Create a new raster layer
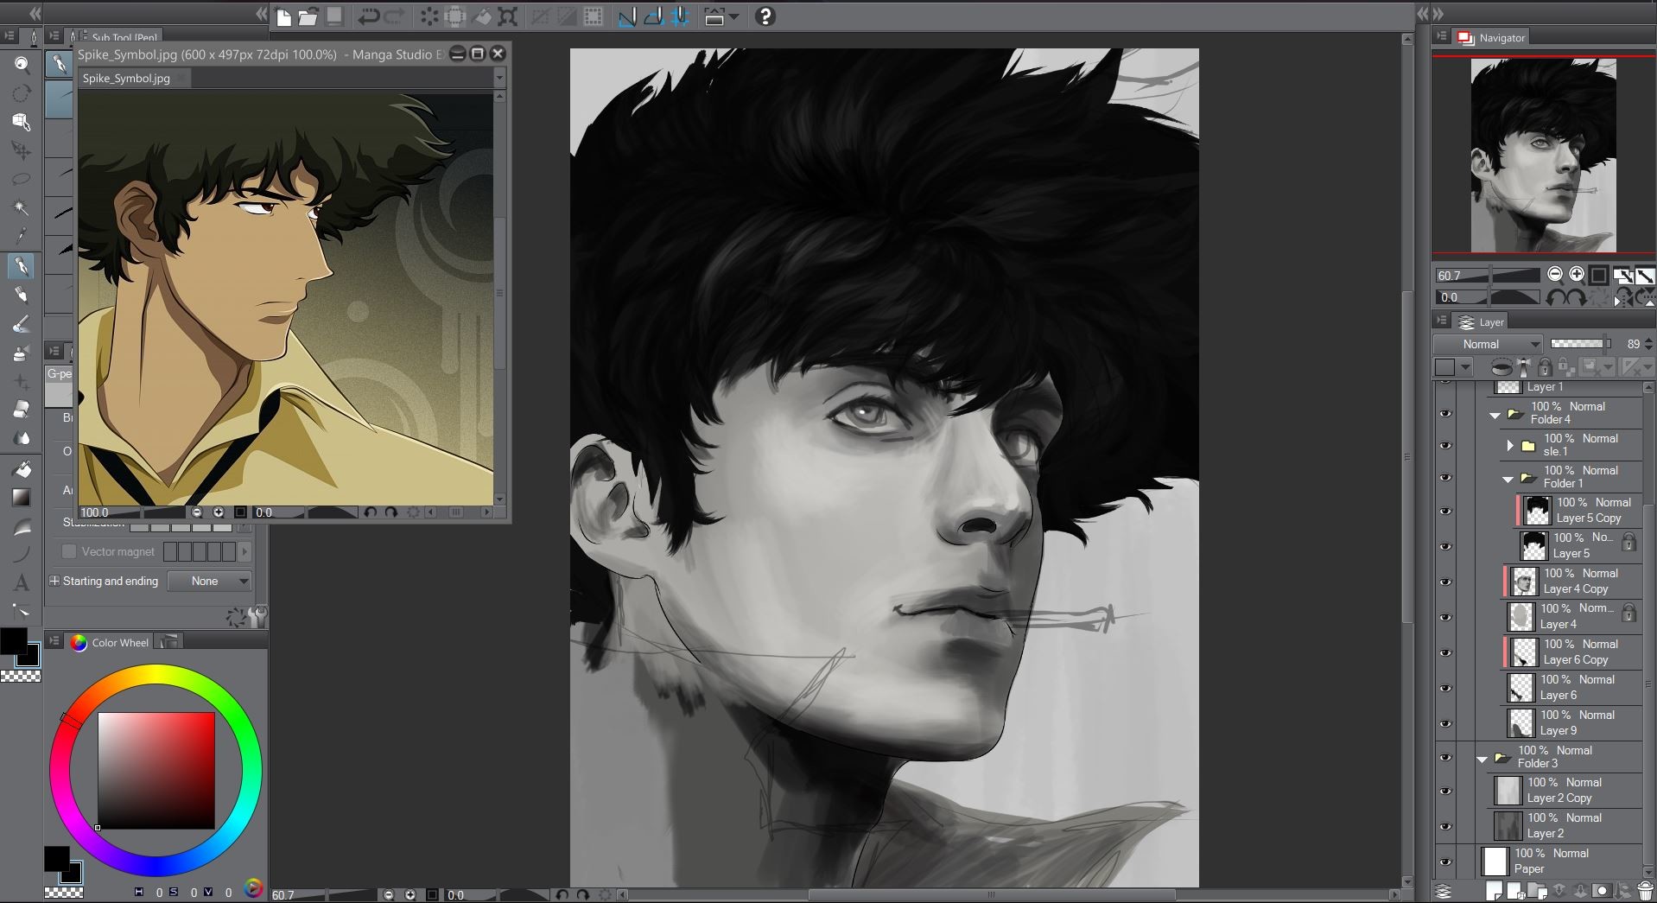 pos(1494,890)
